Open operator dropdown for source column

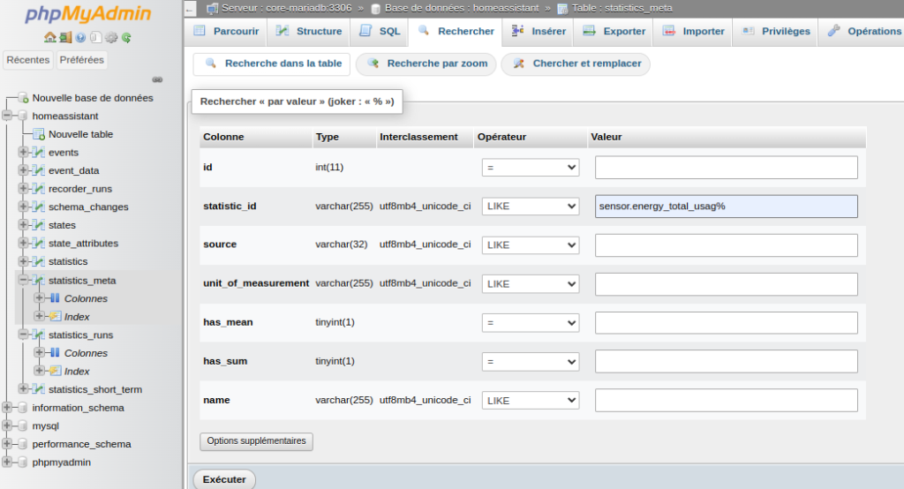[x=531, y=245]
